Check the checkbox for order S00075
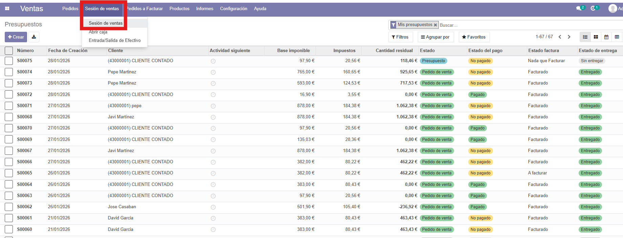 (9, 61)
